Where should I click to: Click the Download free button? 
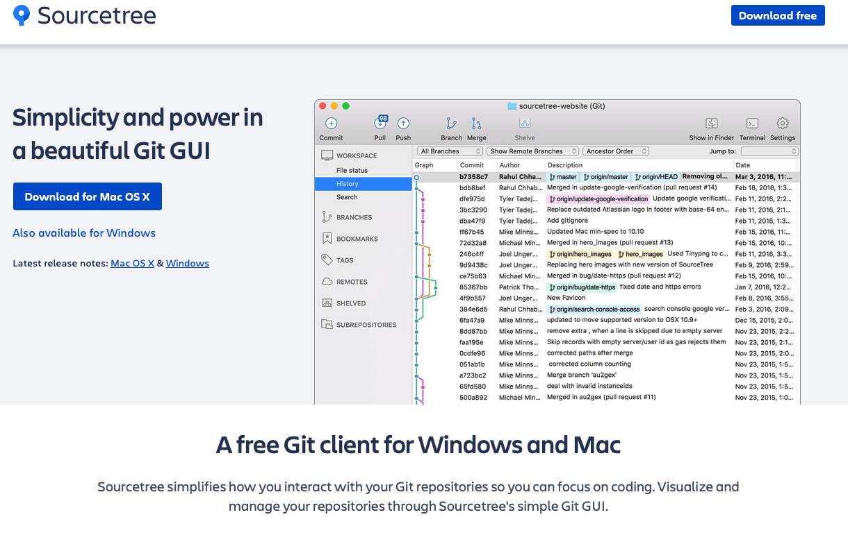[x=778, y=15]
